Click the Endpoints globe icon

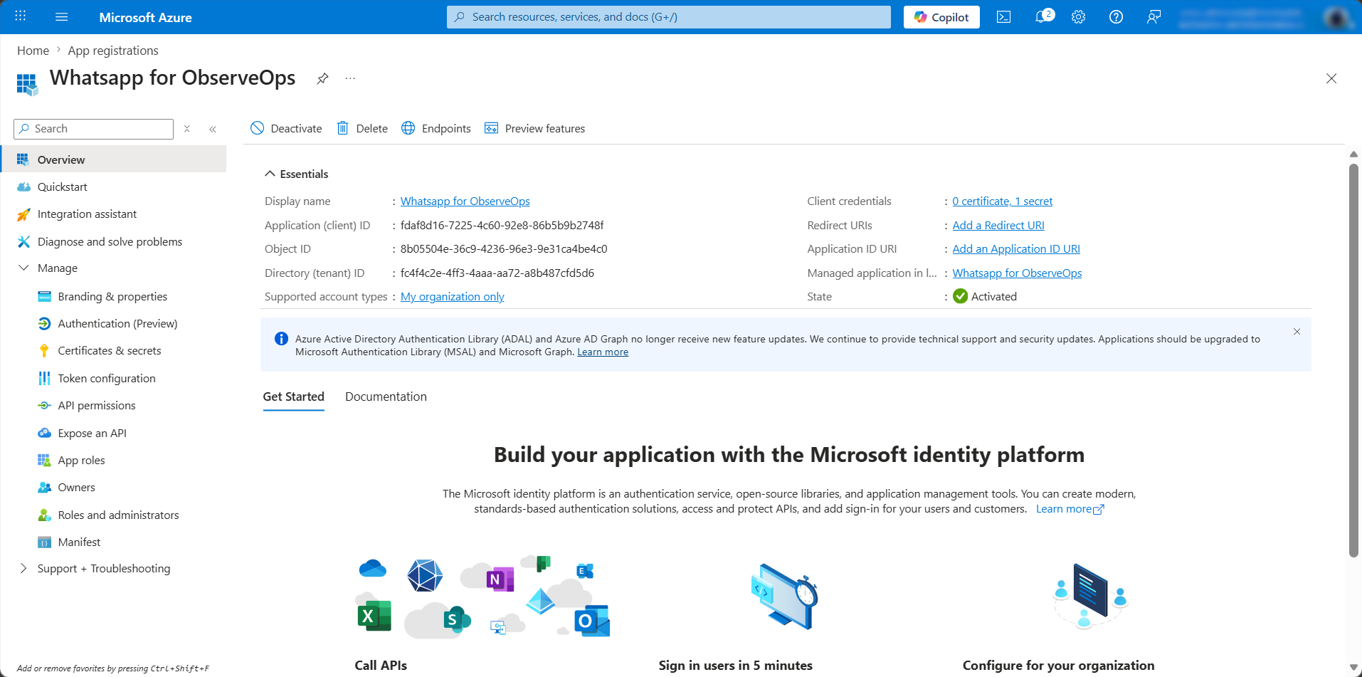pos(408,128)
